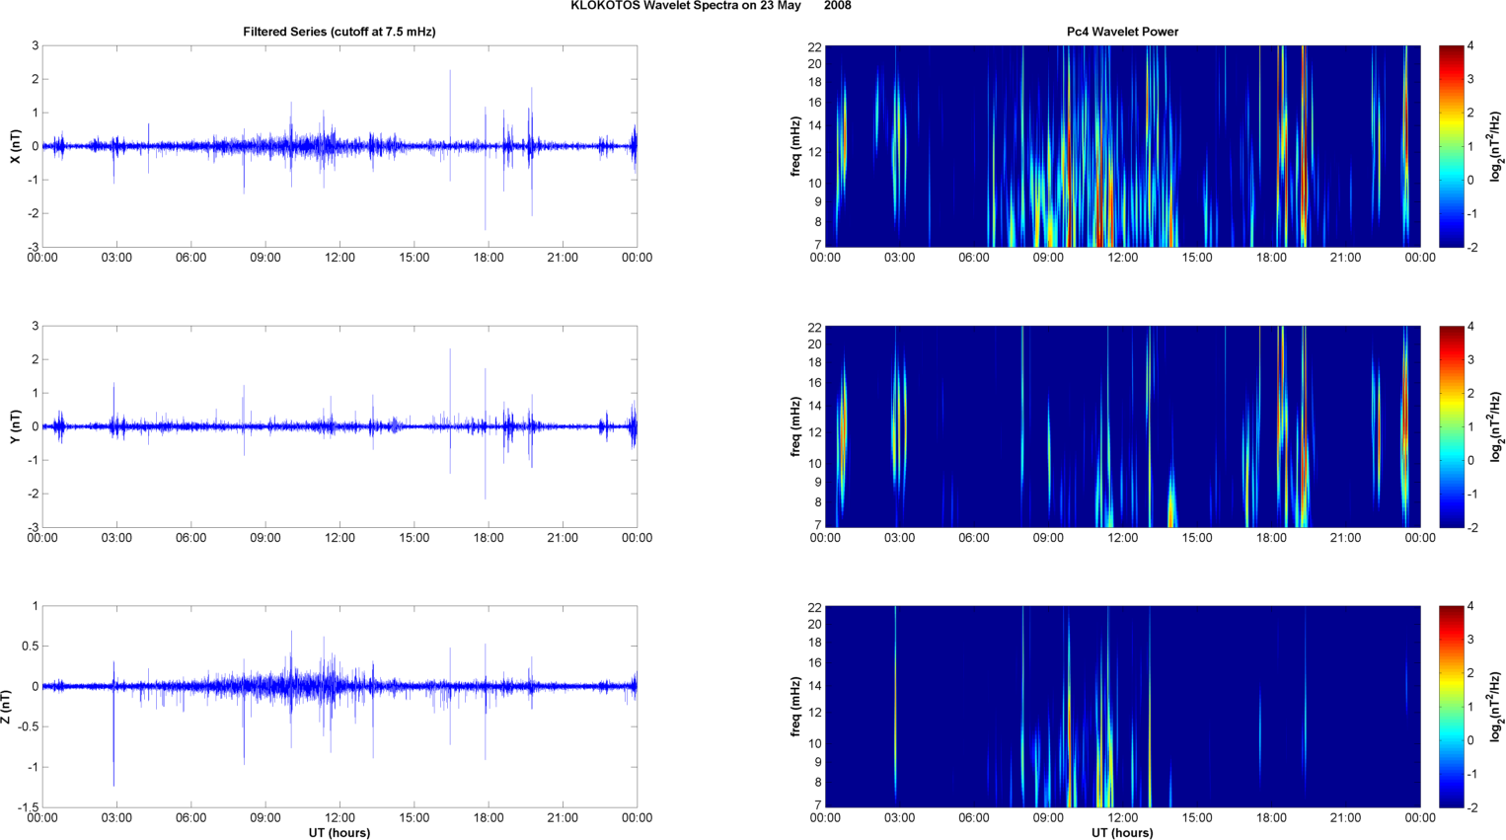Click the X component time series plot
The image size is (1506, 840).
339,146
